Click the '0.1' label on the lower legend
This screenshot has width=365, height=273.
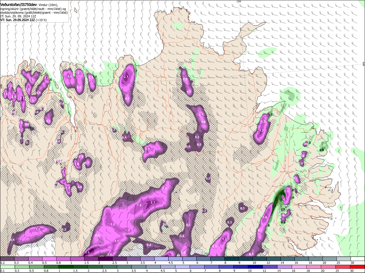coord(2,271)
